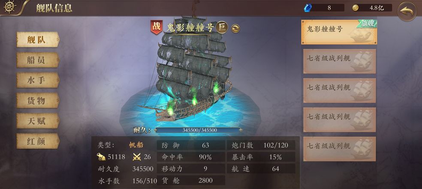Click the red 战 battle badge
The height and width of the screenshot is (189, 422).
pos(157,27)
